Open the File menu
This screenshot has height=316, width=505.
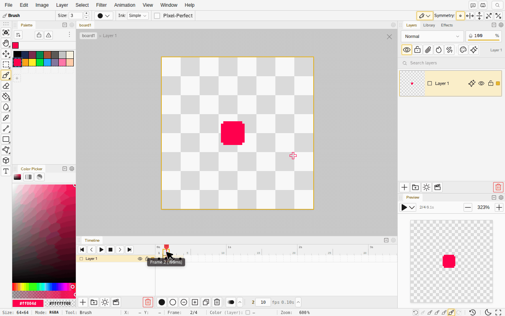pos(8,5)
